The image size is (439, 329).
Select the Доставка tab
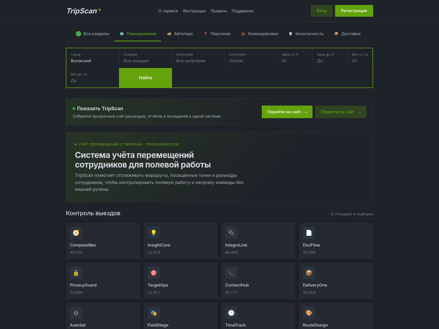[x=347, y=34]
